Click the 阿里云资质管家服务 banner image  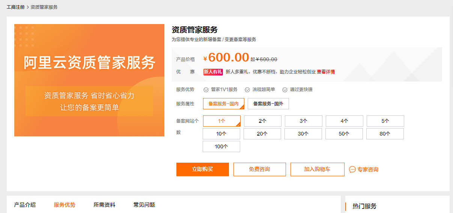(x=89, y=80)
